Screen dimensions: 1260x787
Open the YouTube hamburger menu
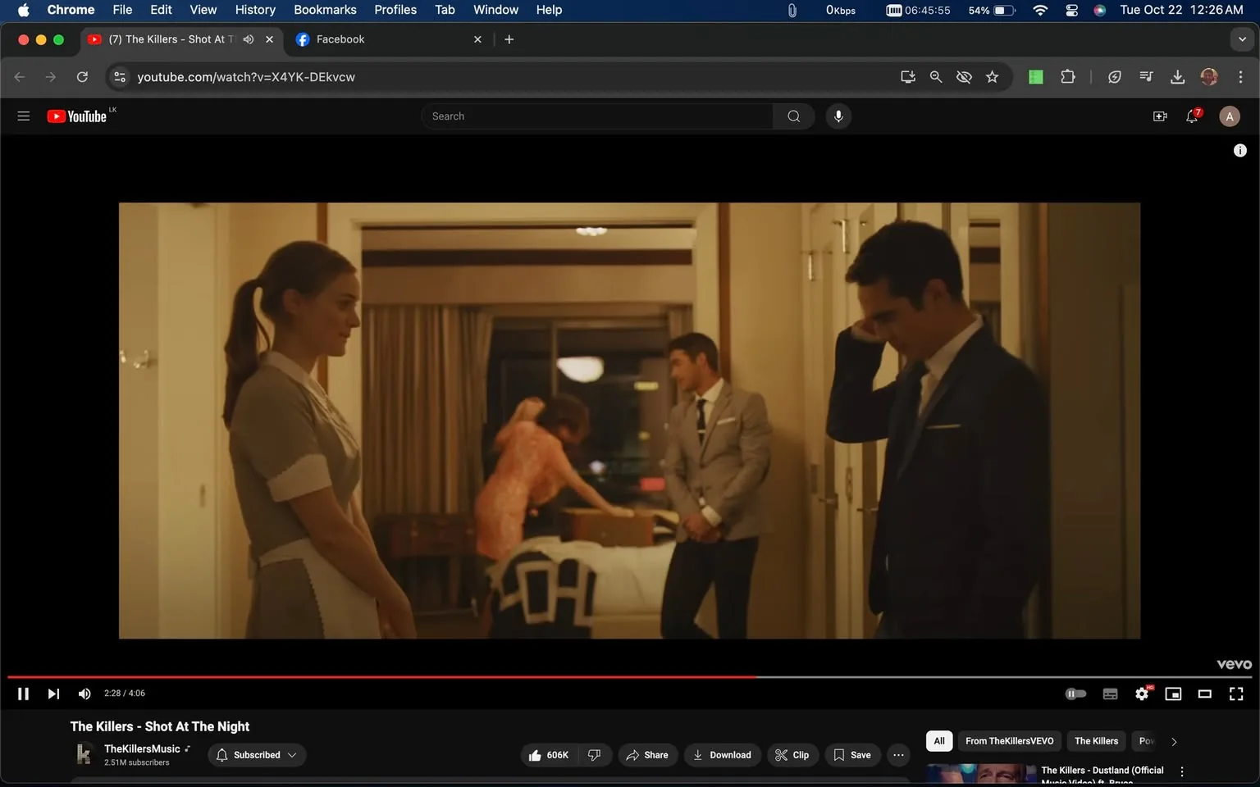pyautogui.click(x=23, y=116)
